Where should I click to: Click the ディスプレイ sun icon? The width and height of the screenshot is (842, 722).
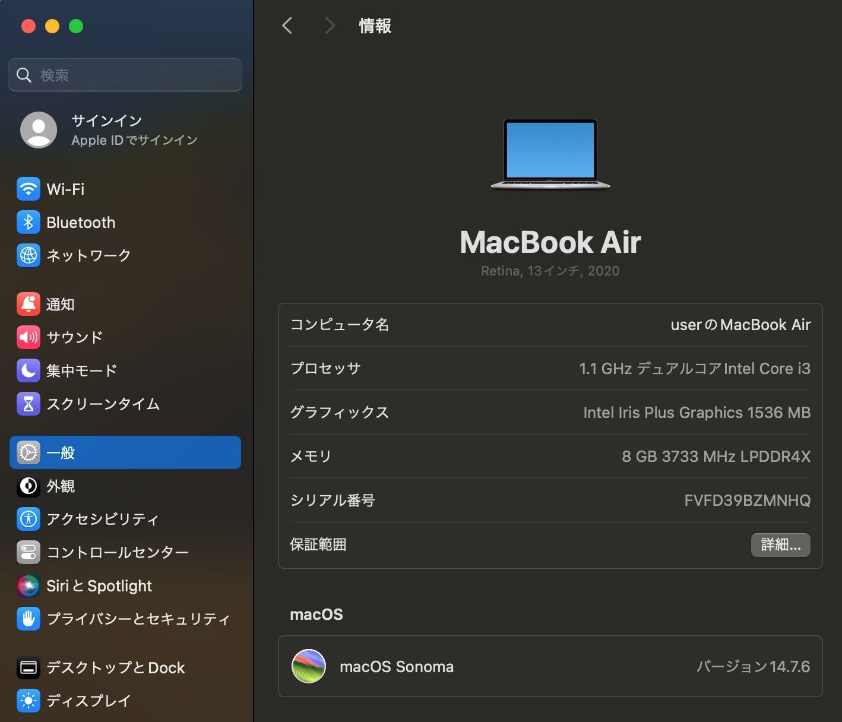28,701
